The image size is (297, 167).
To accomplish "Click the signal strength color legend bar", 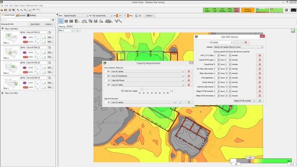I will 261,161.
